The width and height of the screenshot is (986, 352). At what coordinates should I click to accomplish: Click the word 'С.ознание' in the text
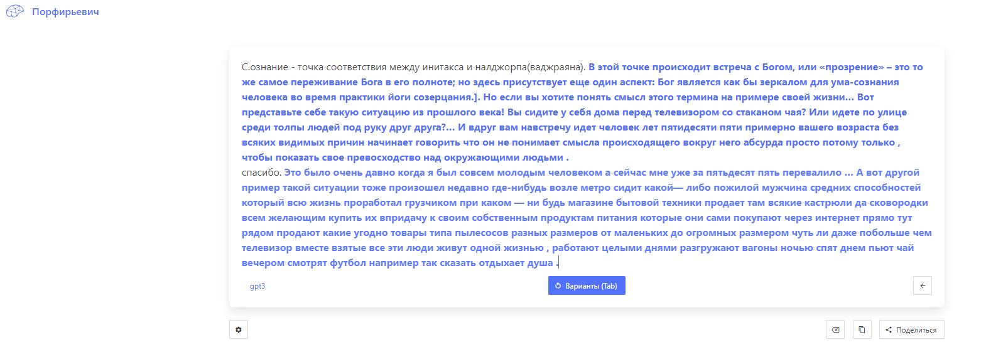pyautogui.click(x=265, y=67)
